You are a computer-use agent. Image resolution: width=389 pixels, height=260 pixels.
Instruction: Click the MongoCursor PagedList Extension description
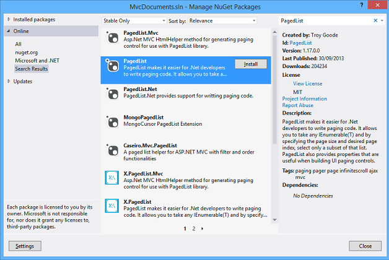click(163, 124)
